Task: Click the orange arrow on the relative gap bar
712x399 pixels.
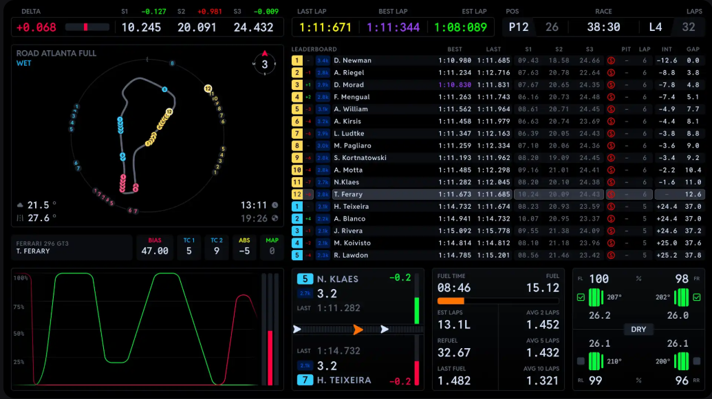Action: 358,330
